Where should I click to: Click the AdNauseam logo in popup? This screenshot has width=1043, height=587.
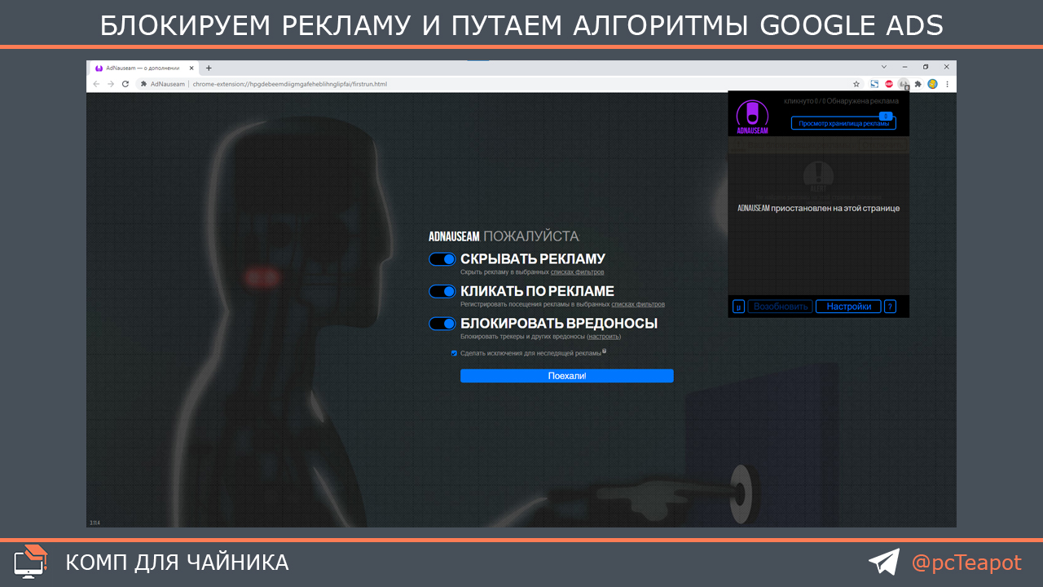tap(752, 117)
